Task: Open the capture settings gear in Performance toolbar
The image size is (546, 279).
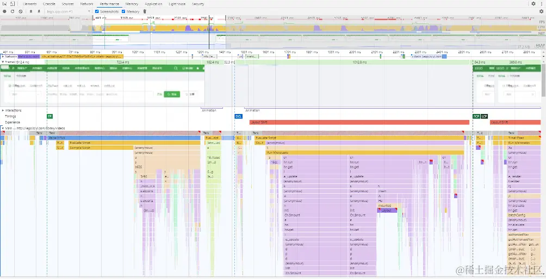Action: [x=541, y=11]
